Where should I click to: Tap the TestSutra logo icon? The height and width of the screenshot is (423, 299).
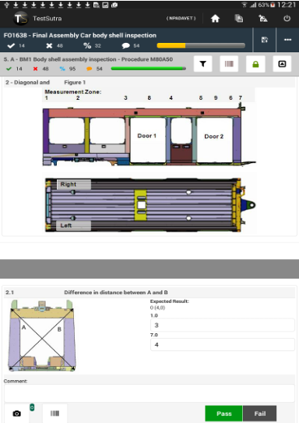pyautogui.click(x=21, y=19)
